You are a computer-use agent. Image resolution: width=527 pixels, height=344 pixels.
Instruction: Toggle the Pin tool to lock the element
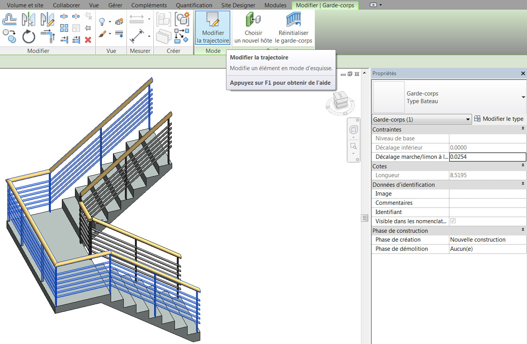point(88,28)
